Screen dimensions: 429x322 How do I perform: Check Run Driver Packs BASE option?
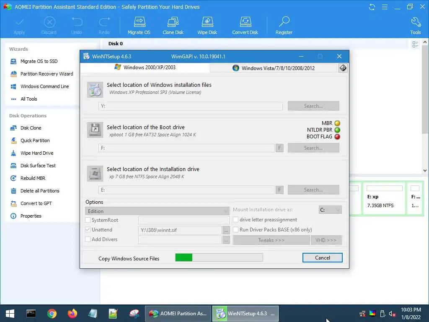tap(235, 229)
